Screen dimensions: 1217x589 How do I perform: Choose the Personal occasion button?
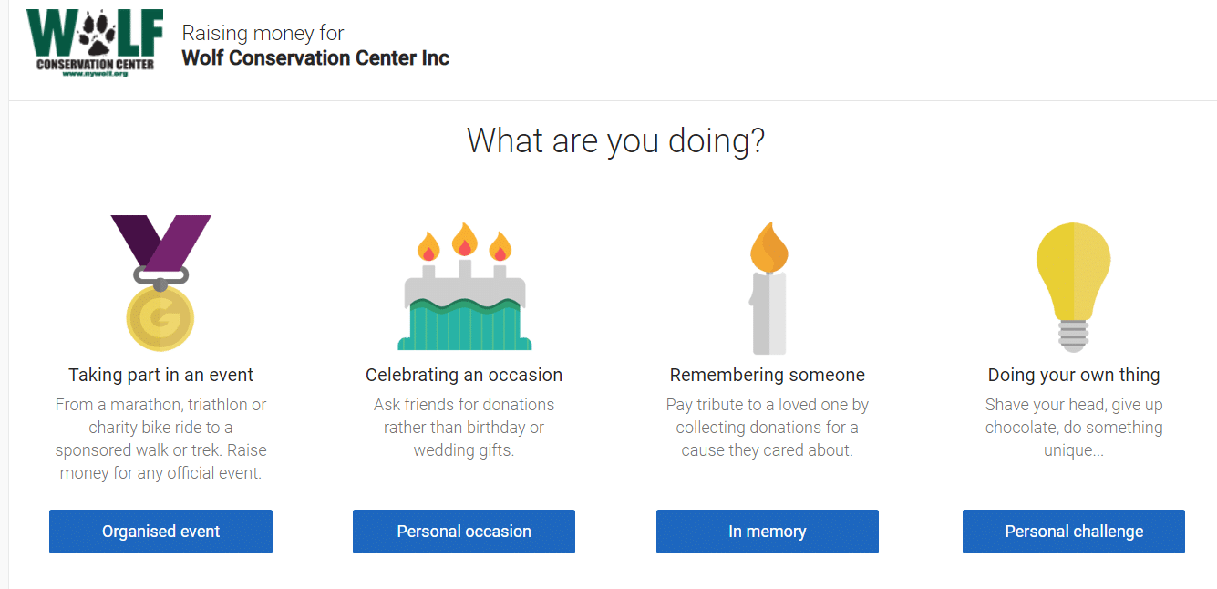[x=464, y=532]
